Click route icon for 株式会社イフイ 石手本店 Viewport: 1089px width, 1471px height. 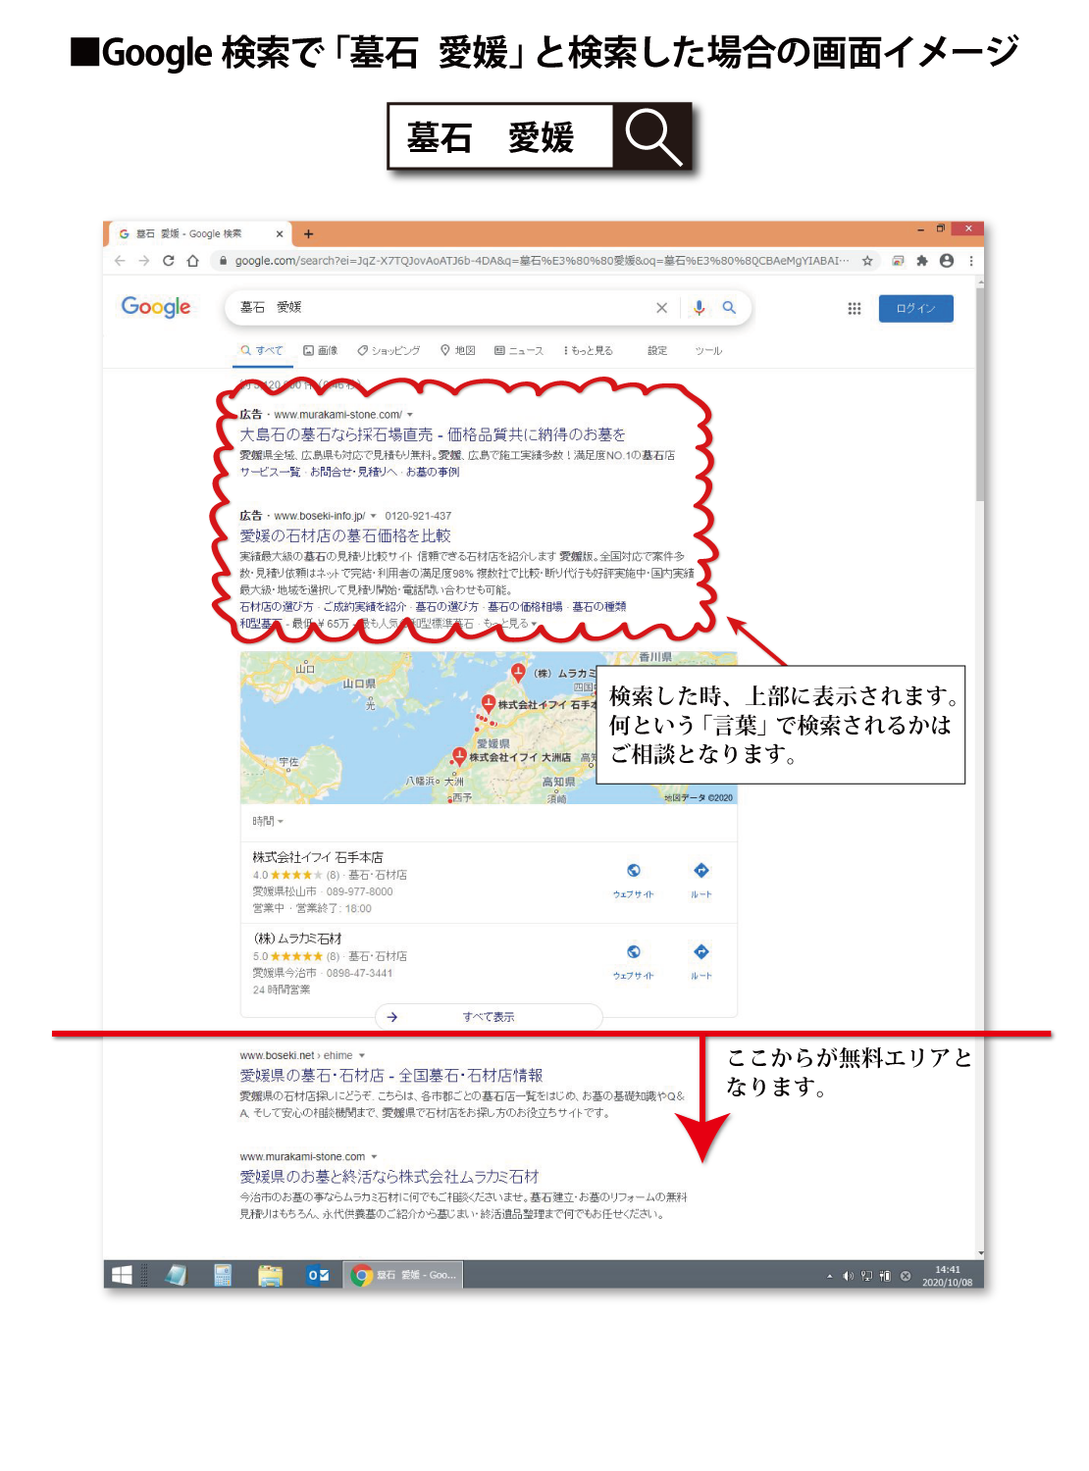point(700,876)
